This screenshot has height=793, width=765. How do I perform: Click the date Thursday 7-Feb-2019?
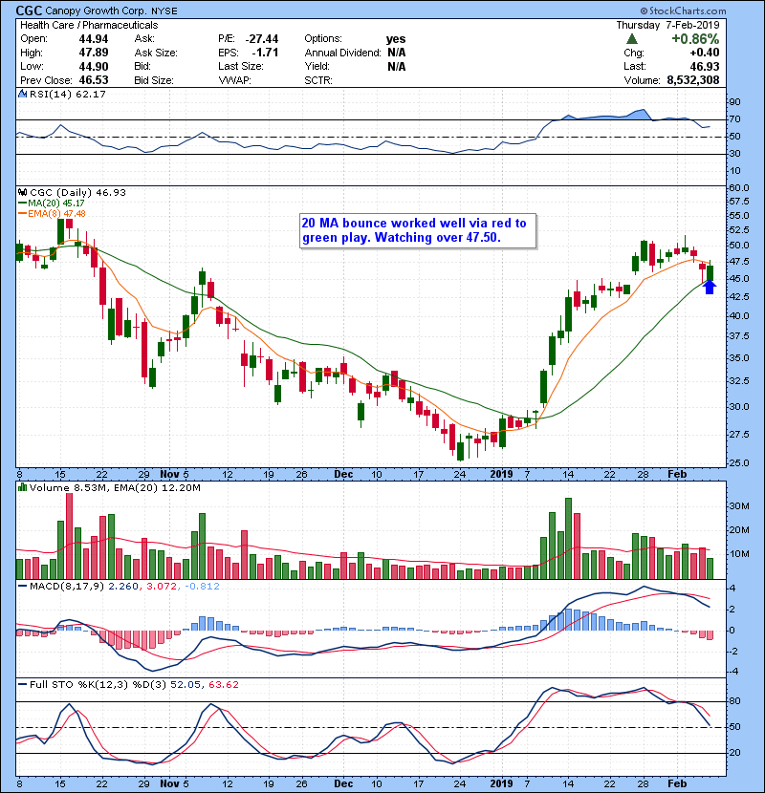pyautogui.click(x=667, y=25)
